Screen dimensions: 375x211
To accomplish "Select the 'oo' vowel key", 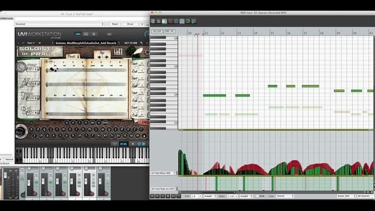I will [93, 122].
